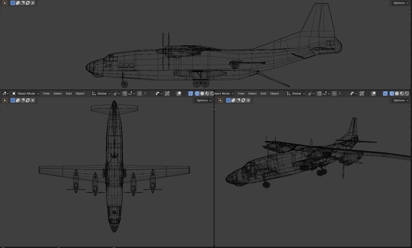Toggle gizmos display in bottom-left viewport

(167, 93)
